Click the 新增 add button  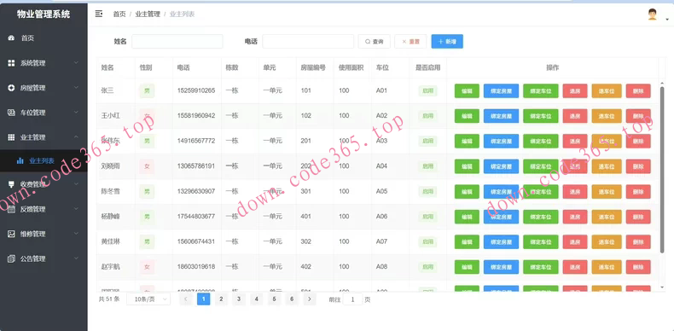tap(447, 41)
